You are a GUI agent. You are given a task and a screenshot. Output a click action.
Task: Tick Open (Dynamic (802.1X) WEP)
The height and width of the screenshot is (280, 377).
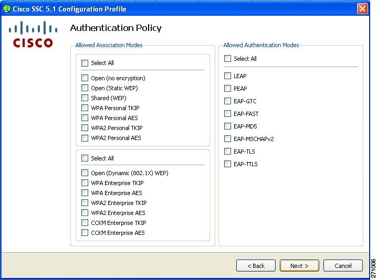click(x=85, y=173)
